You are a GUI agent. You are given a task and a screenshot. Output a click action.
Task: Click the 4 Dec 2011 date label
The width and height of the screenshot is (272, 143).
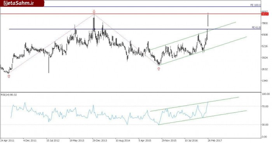pyautogui.click(x=30, y=141)
